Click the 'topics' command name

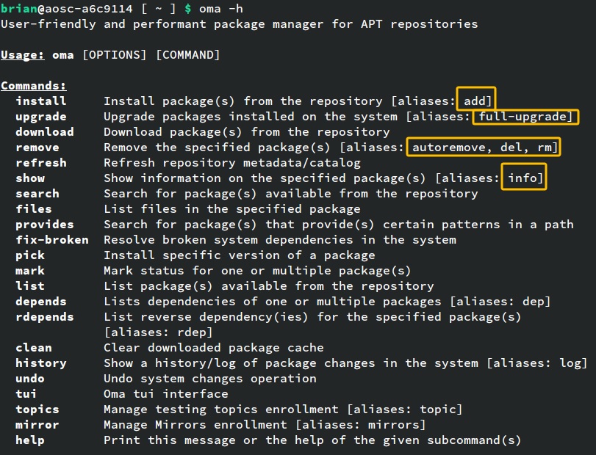point(37,409)
